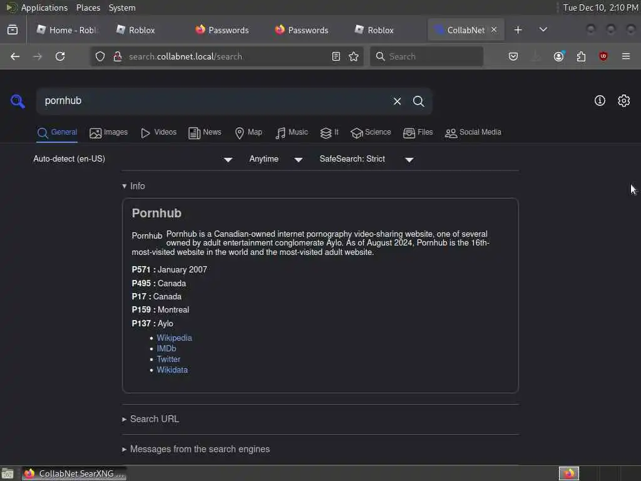Go back to previous page
Screen dimensions: 641x481
click(15, 56)
